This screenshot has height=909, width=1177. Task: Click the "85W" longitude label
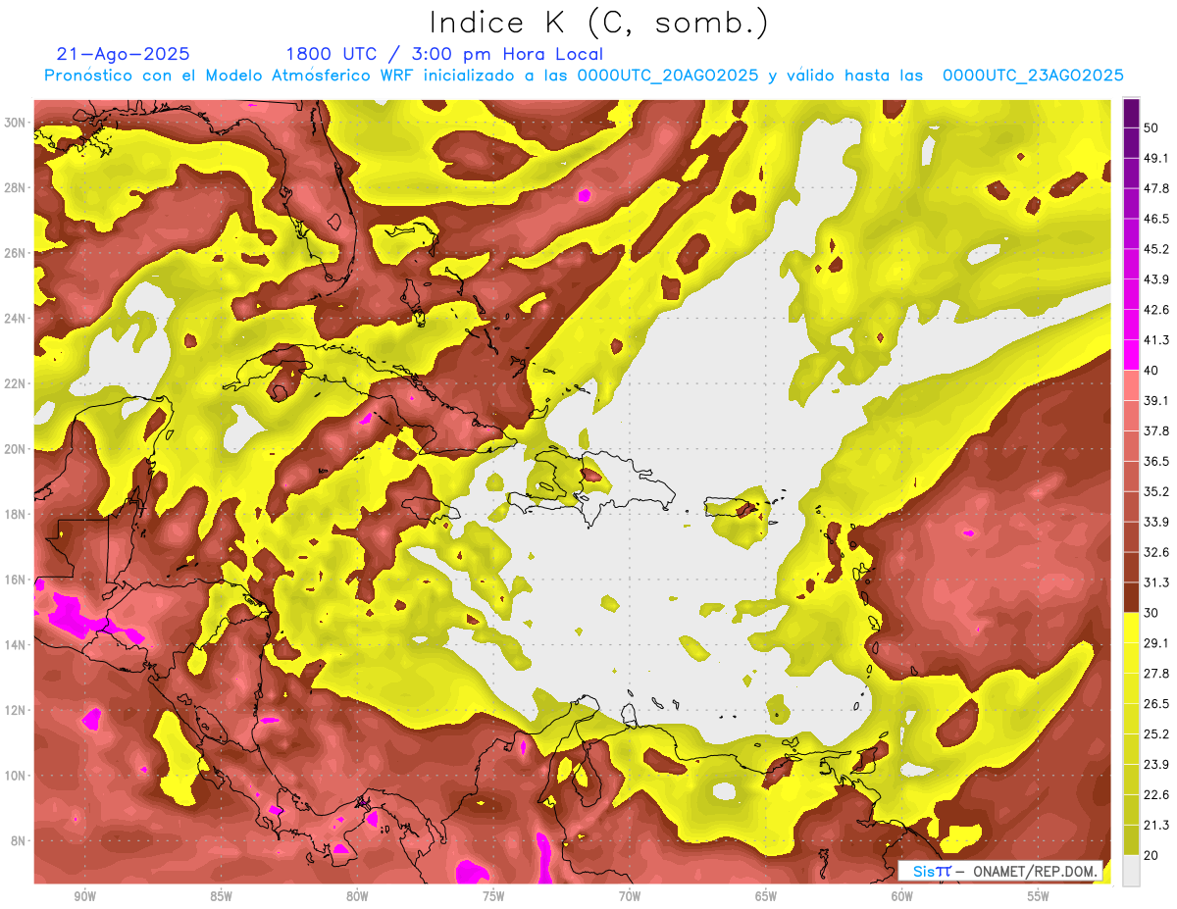tap(222, 896)
